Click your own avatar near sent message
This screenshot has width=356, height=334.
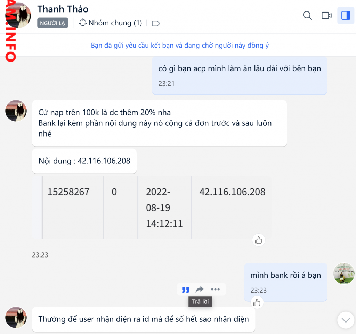(x=344, y=274)
